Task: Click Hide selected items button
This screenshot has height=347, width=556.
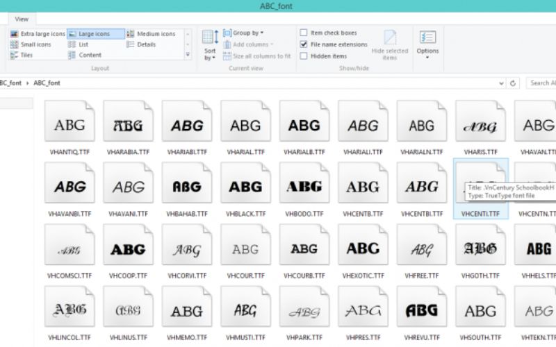Action: point(390,45)
